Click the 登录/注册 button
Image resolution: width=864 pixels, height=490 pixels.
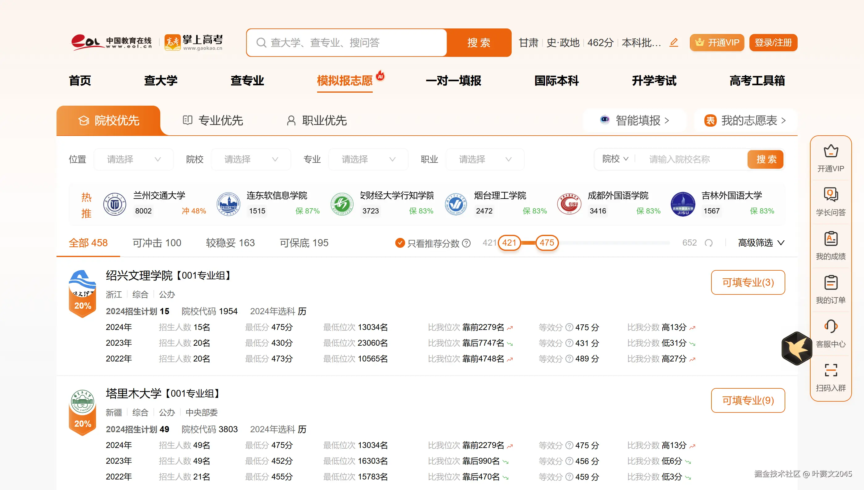click(773, 43)
